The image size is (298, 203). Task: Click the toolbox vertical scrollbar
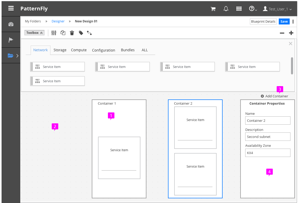click(x=292, y=66)
